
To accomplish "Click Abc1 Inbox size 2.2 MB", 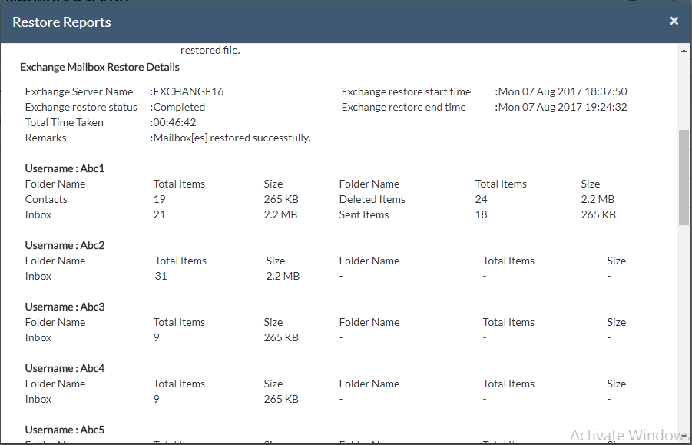I will coord(280,214).
